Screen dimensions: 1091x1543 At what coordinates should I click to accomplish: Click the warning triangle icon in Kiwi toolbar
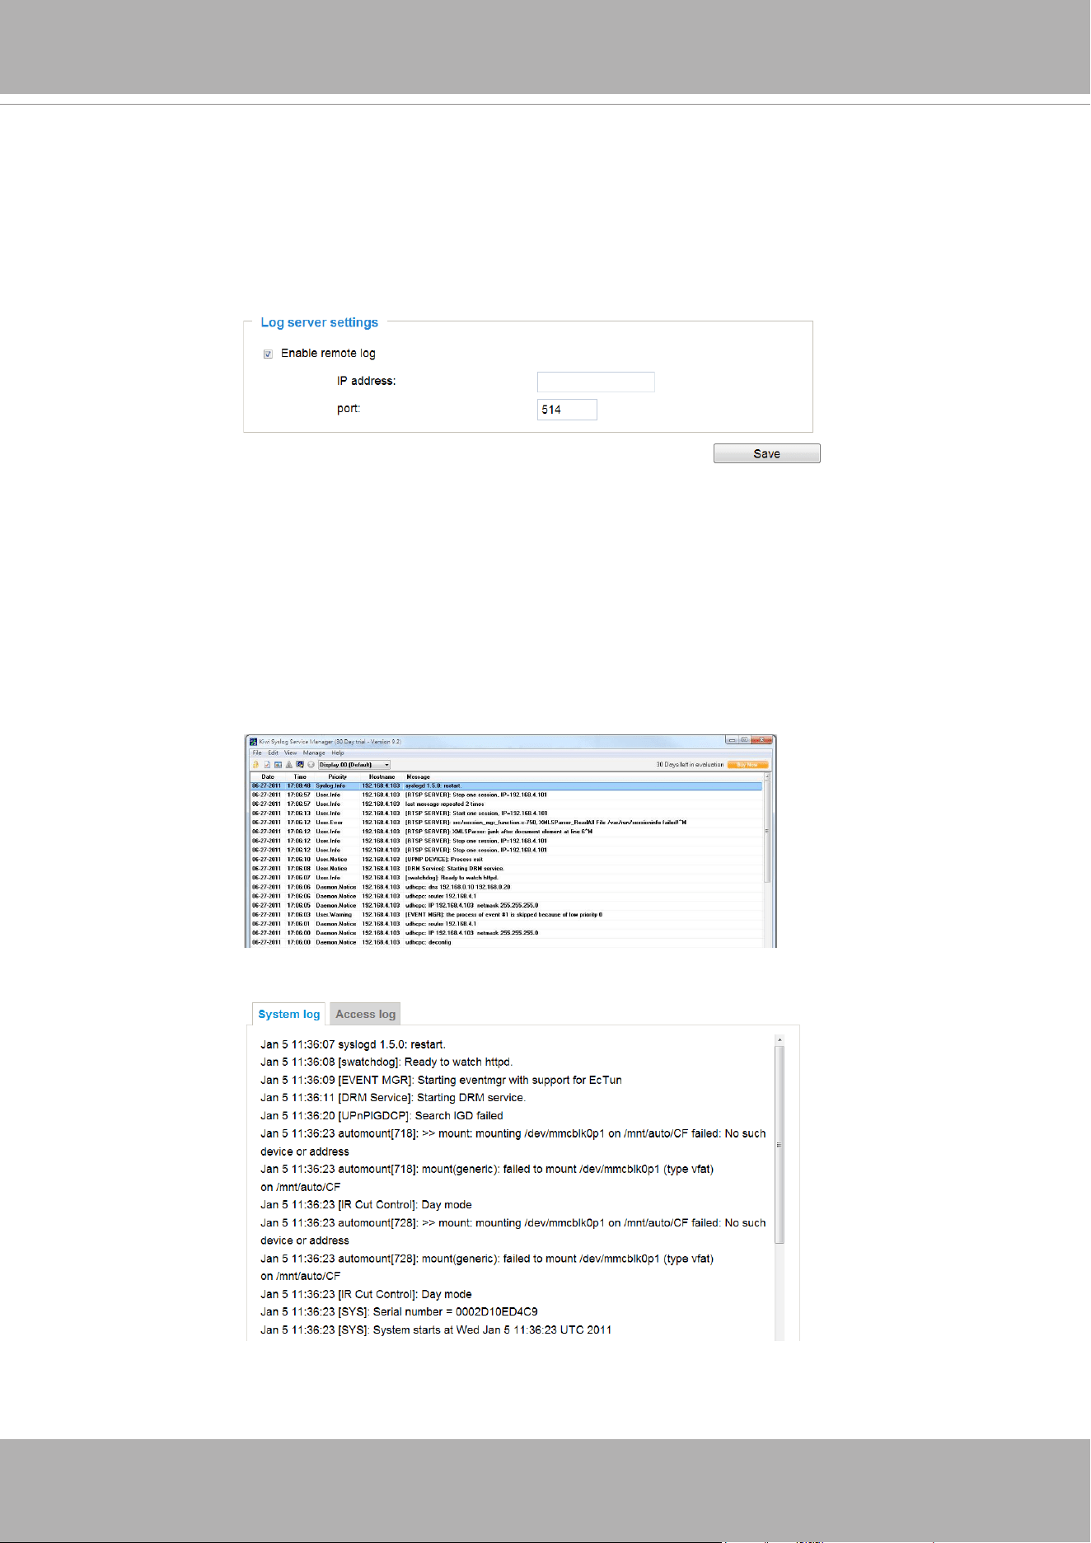point(289,765)
